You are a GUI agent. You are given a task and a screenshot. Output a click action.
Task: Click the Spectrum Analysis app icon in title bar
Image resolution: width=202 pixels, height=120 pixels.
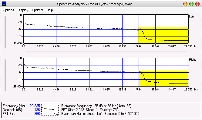(4, 4)
